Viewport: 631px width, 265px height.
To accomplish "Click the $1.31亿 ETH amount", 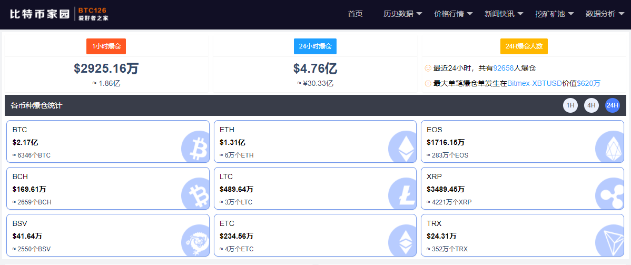I will coord(233,142).
